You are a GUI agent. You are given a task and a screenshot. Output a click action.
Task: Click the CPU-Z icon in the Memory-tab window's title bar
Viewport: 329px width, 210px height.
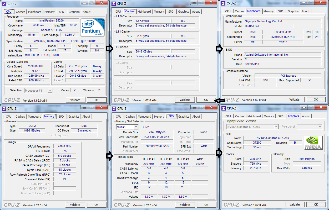[4, 108]
